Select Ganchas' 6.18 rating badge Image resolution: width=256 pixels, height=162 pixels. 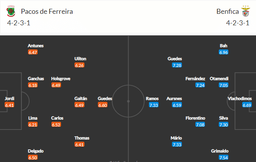(33, 85)
